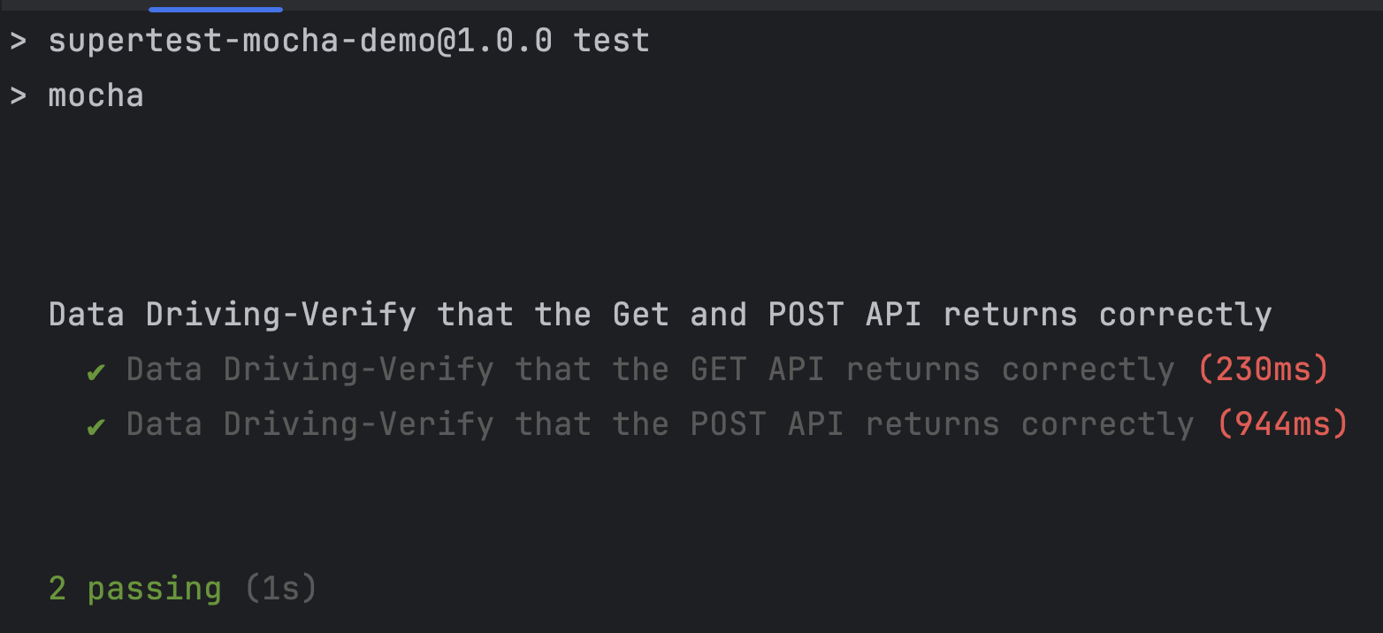Select the GET API returns correctly test line
Screen dimensions: 1383x633
click(651, 370)
